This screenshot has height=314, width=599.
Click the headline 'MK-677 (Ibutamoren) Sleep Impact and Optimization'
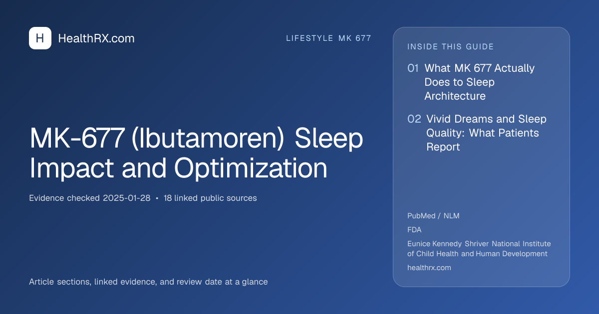(196, 154)
